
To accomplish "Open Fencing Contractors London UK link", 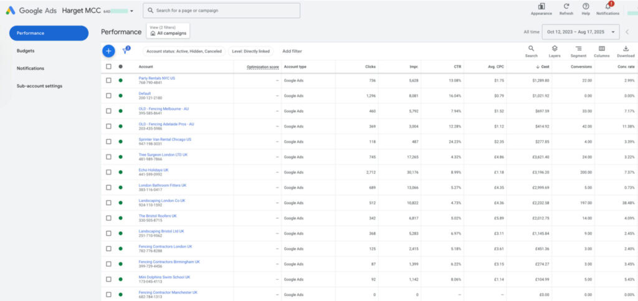I will point(165,247).
